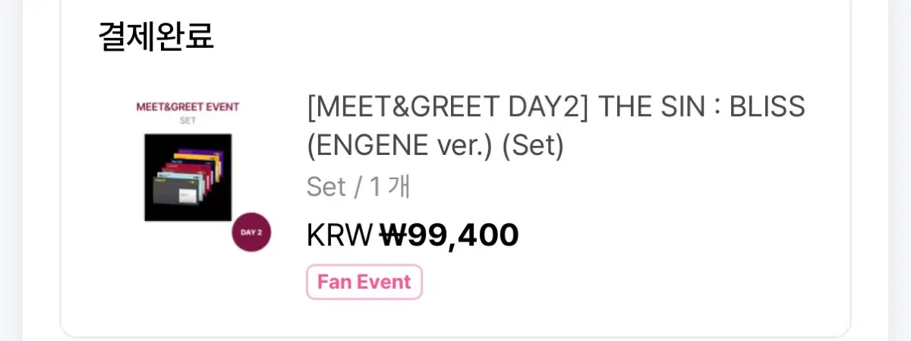
Task: Select the Set / 1 개 option text
Action: point(358,187)
